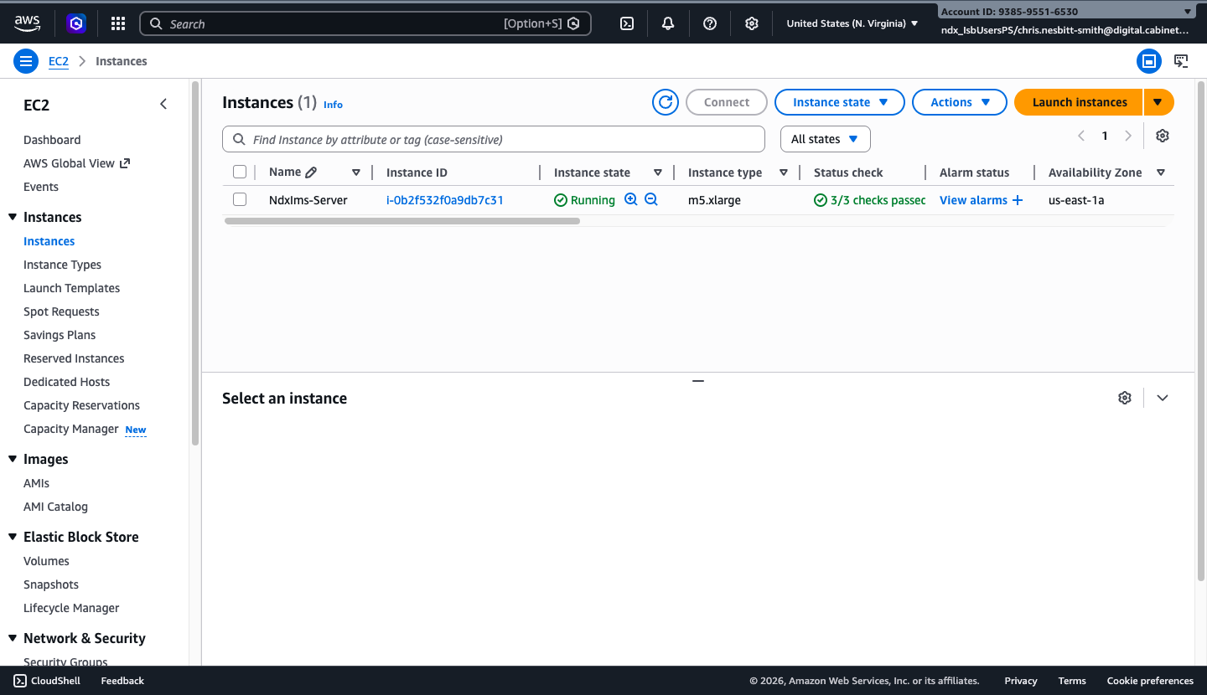1207x695 pixels.
Task: Open AWS help via question mark icon
Action: [x=709, y=23]
